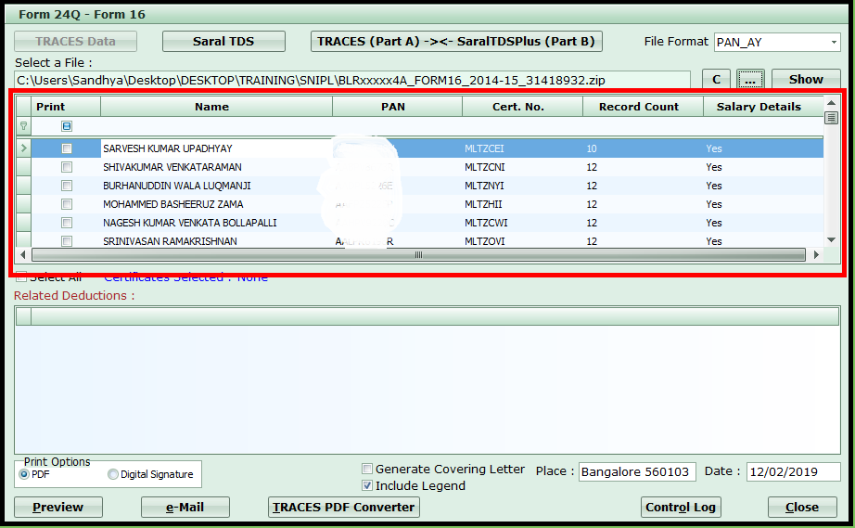The height and width of the screenshot is (528, 855).
Task: Click the browse ellipsis button
Action: click(750, 80)
